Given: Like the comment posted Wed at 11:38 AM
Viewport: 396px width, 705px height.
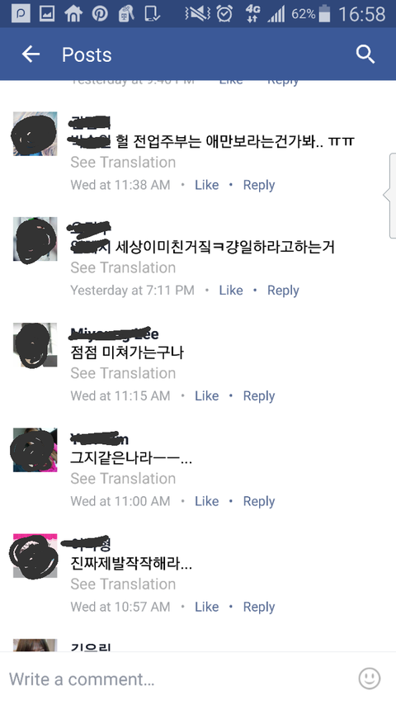Looking at the screenshot, I should pos(207,185).
